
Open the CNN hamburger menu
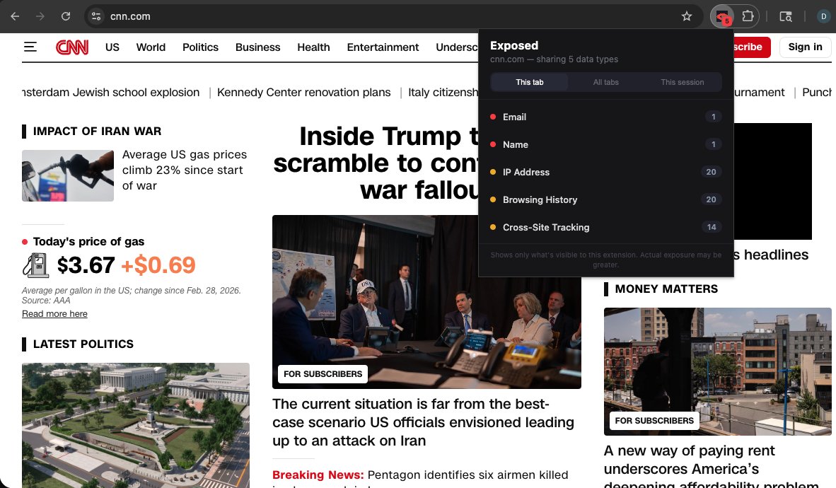point(30,47)
